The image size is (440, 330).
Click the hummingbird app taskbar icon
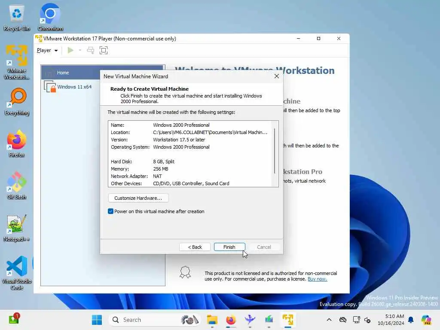[250, 320]
